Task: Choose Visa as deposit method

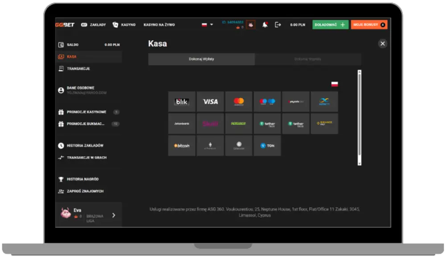Action: click(210, 102)
